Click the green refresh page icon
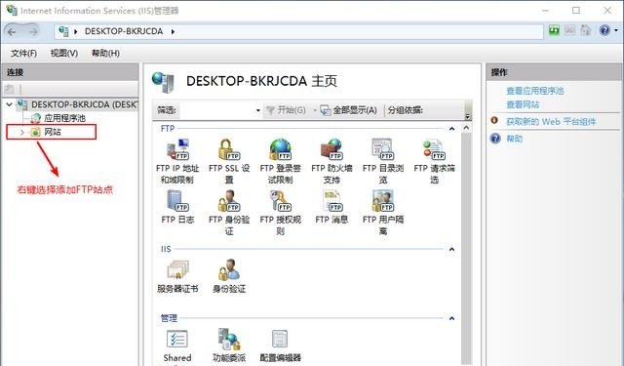624x366 pixels. coord(554,30)
